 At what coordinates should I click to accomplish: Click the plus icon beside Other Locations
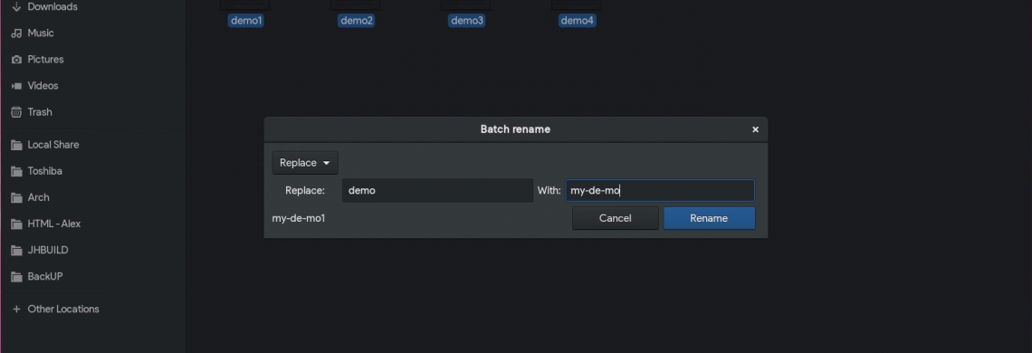tap(16, 309)
